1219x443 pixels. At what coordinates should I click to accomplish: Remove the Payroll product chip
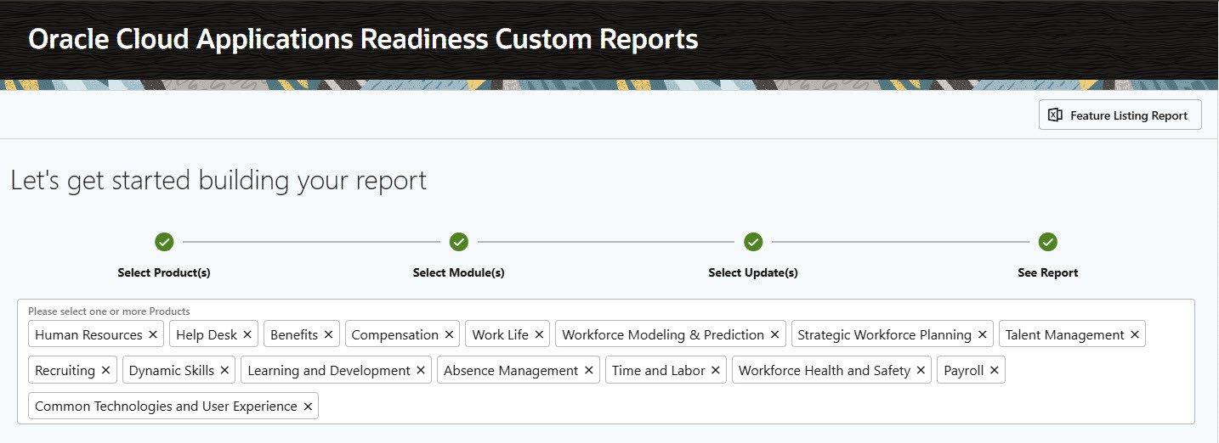click(994, 370)
